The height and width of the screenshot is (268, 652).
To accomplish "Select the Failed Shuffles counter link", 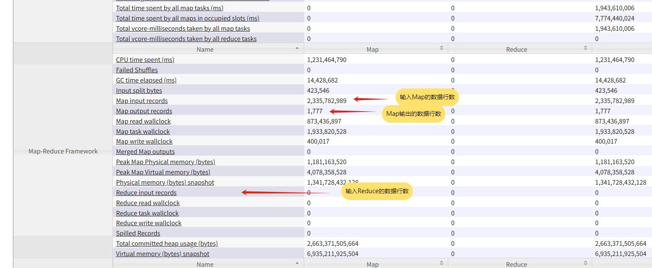I will click(137, 70).
